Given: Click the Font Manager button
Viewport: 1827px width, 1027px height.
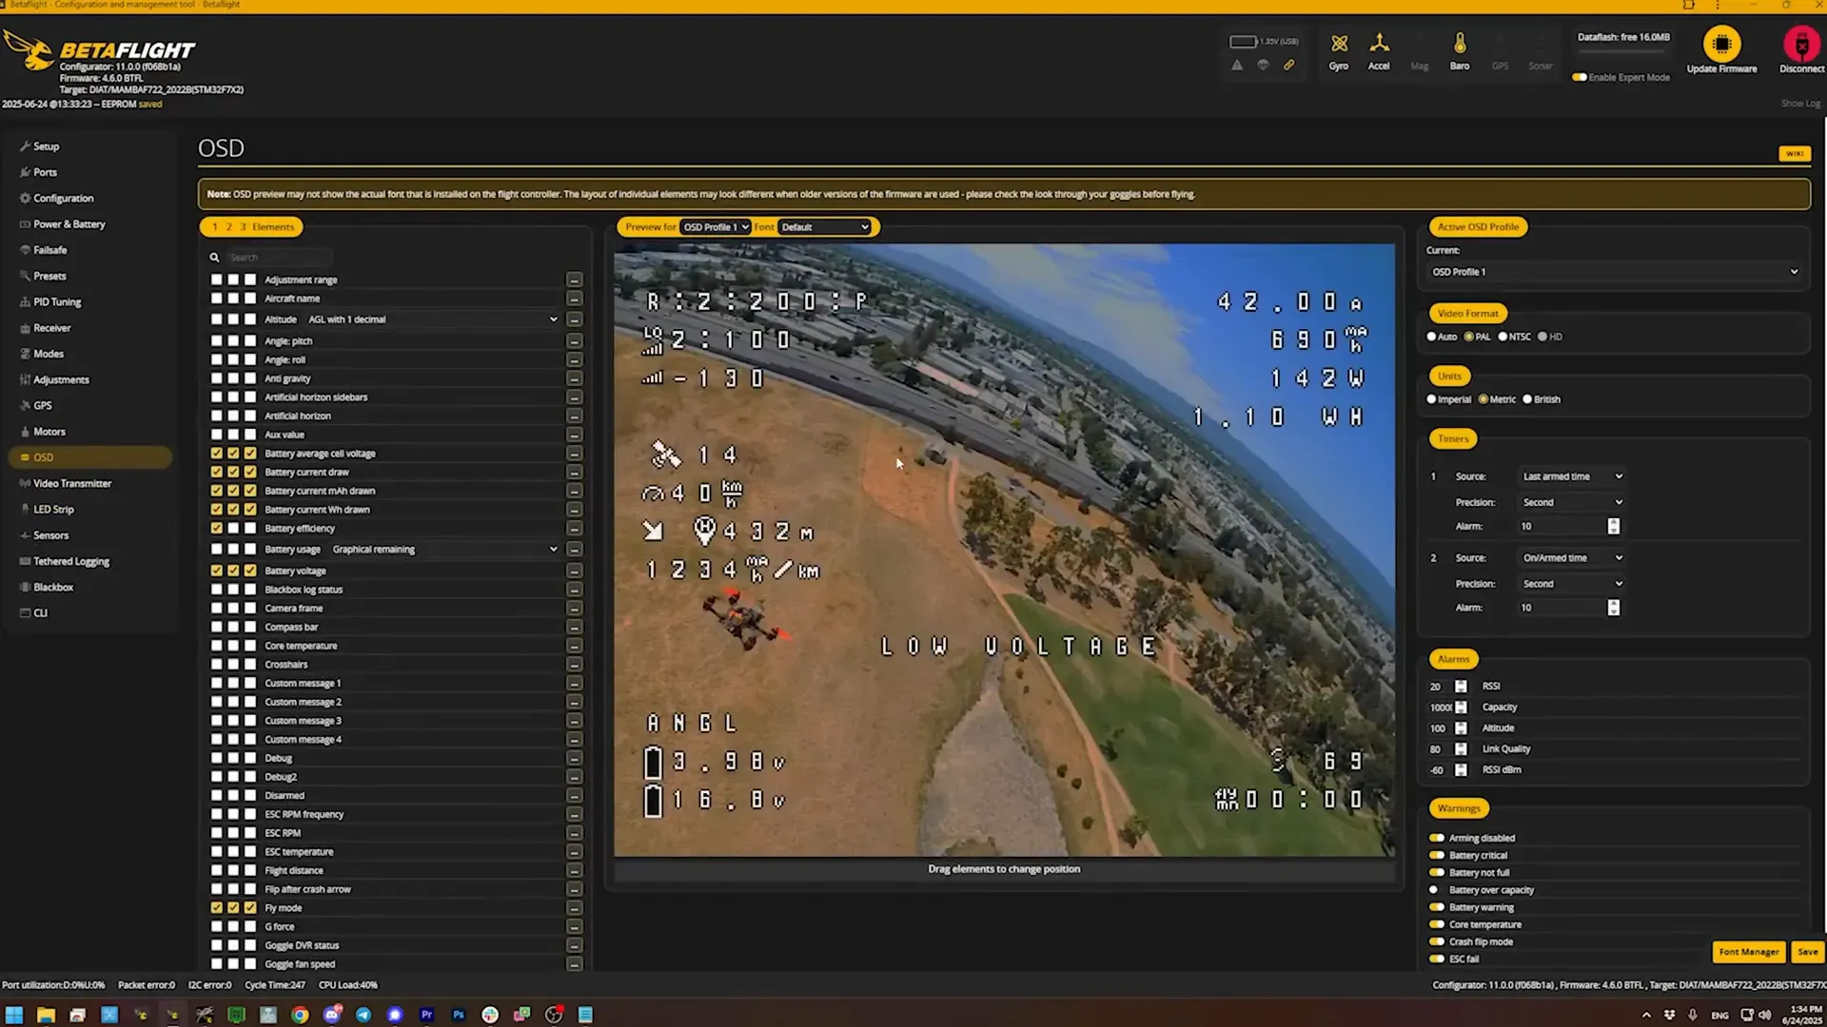Looking at the screenshot, I should pos(1749,952).
